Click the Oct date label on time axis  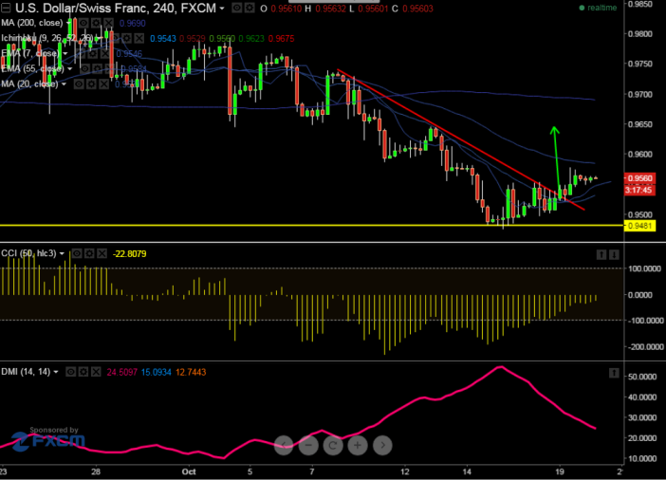189,471
